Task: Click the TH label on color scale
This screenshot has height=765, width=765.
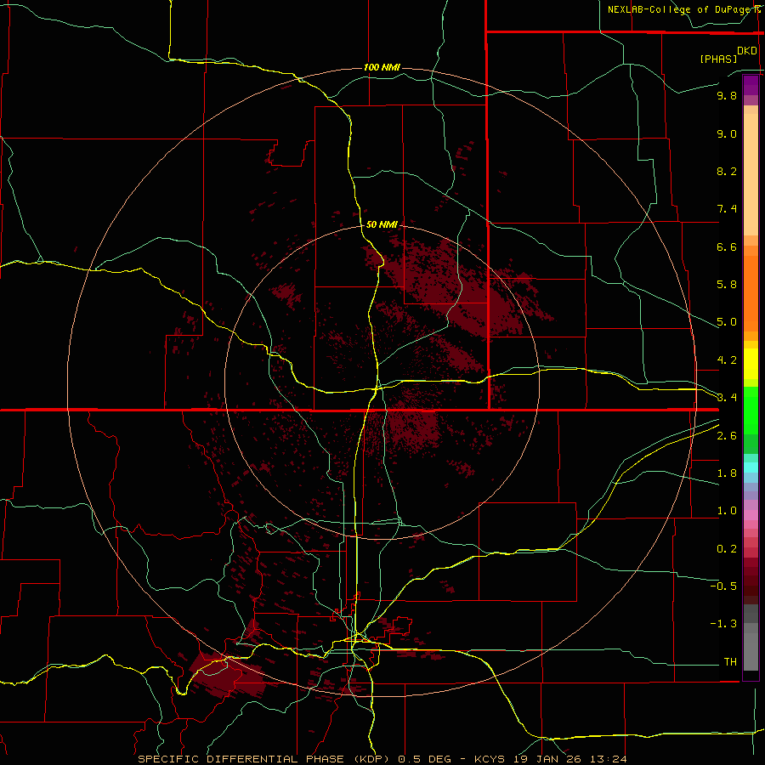Action: click(x=730, y=662)
